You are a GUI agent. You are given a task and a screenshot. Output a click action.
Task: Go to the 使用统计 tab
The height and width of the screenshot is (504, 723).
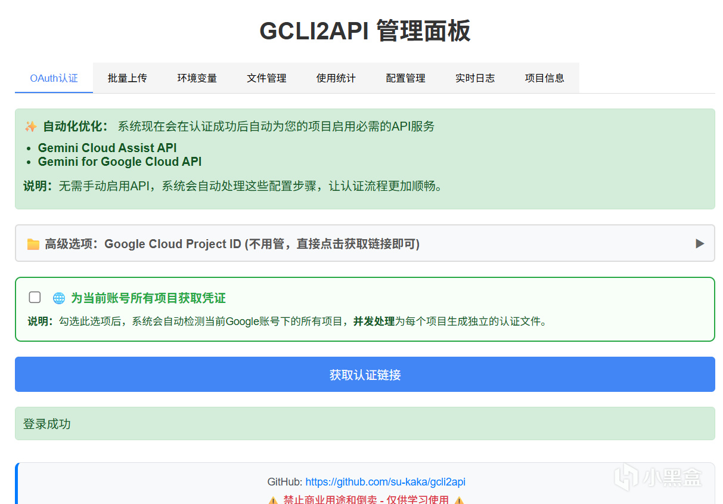tap(336, 78)
